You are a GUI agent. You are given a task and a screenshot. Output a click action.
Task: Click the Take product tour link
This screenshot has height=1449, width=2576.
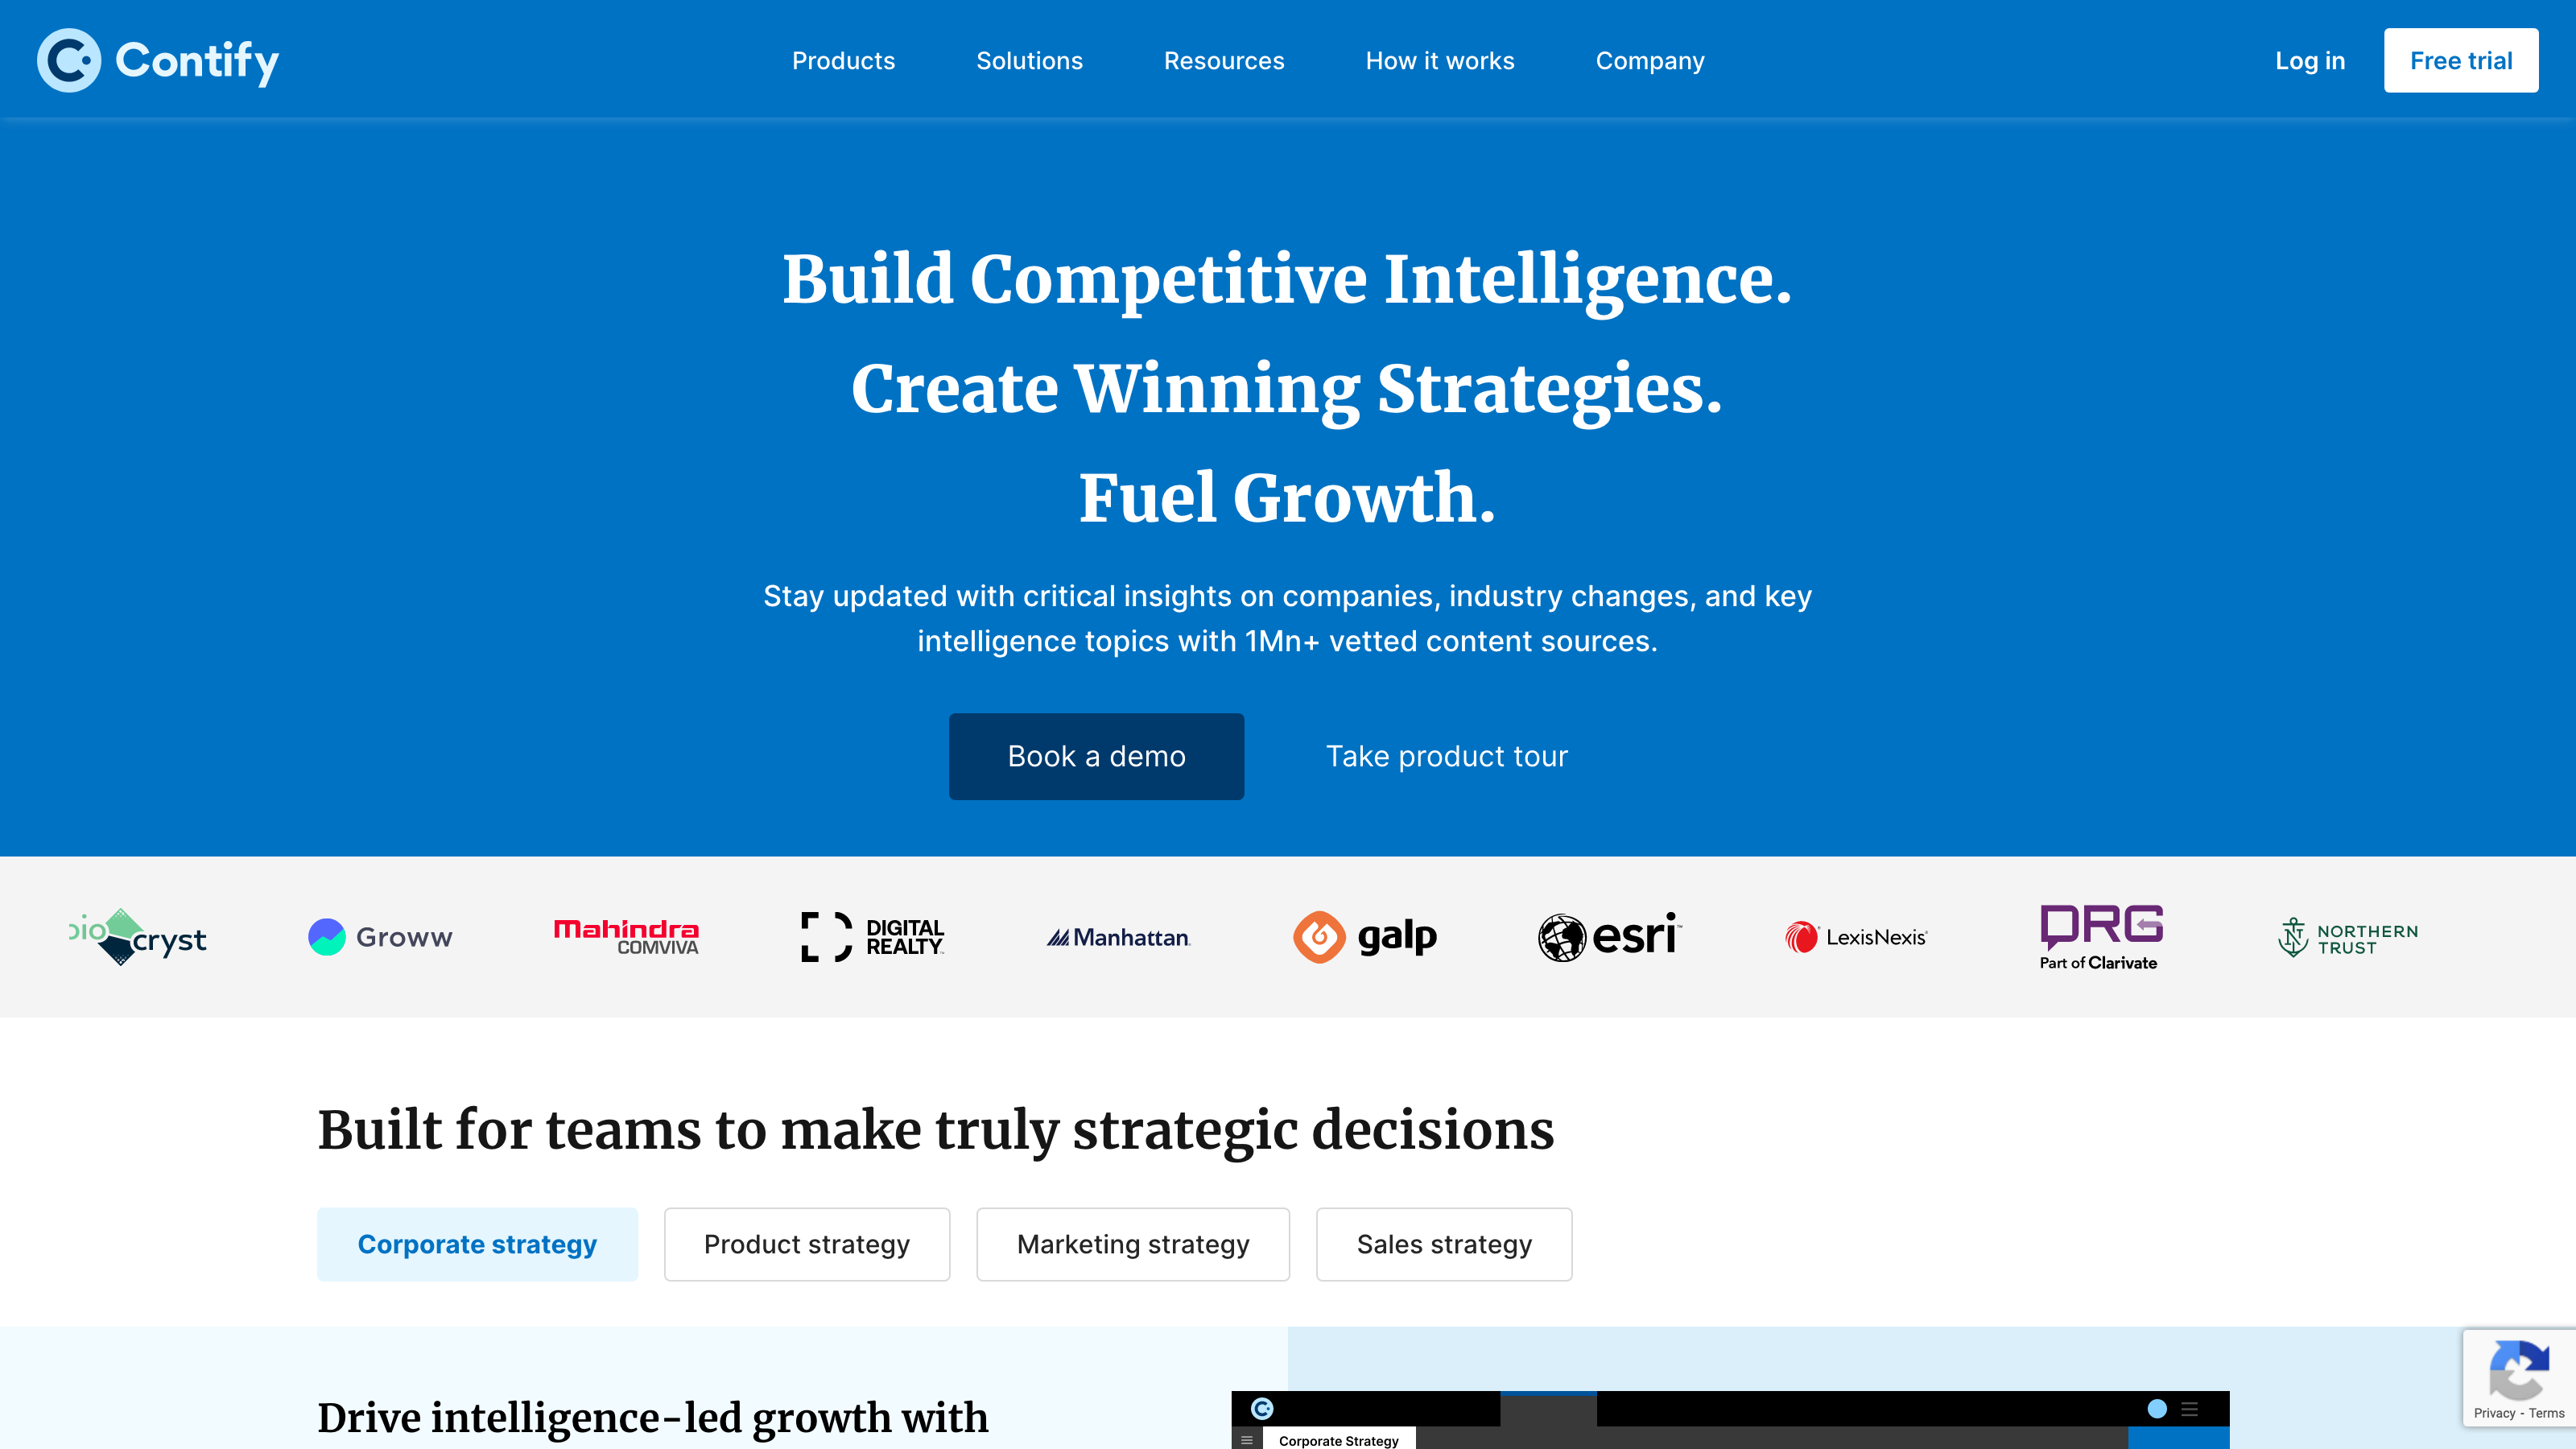(x=1446, y=755)
